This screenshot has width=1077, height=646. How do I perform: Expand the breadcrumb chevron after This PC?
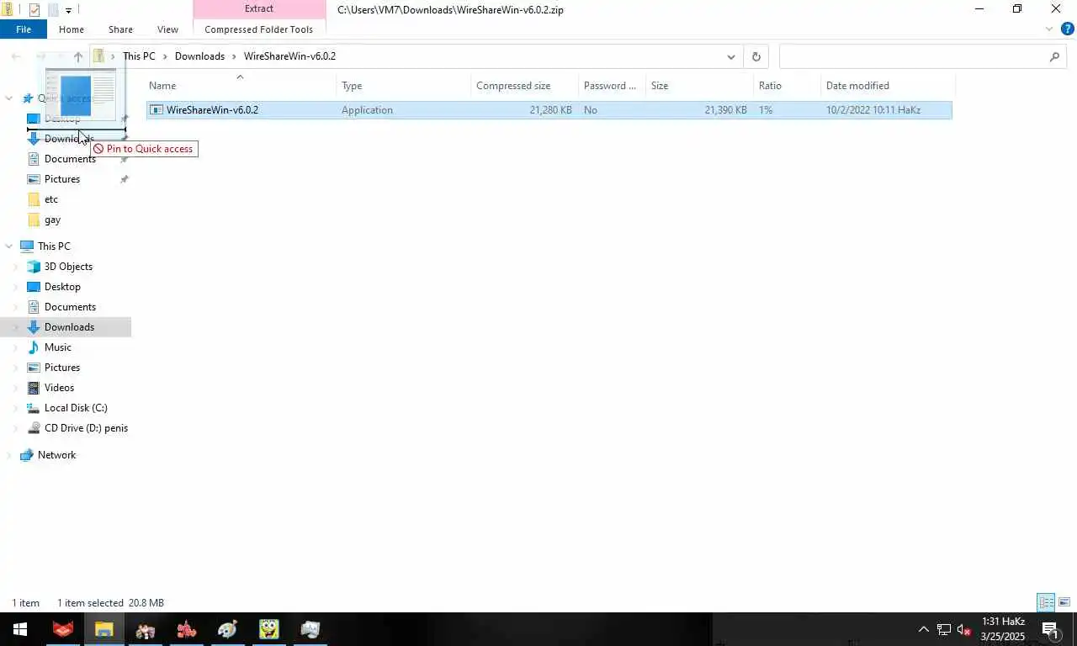tap(165, 56)
